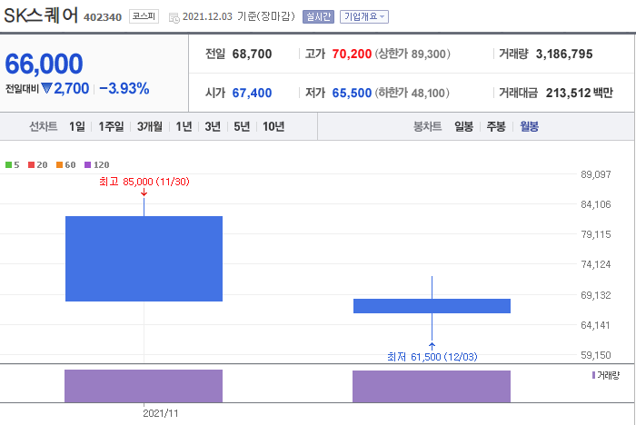Screen dimensions: 636x425
Task: Switch to 일봉 daily candle chart
Action: click(x=463, y=126)
